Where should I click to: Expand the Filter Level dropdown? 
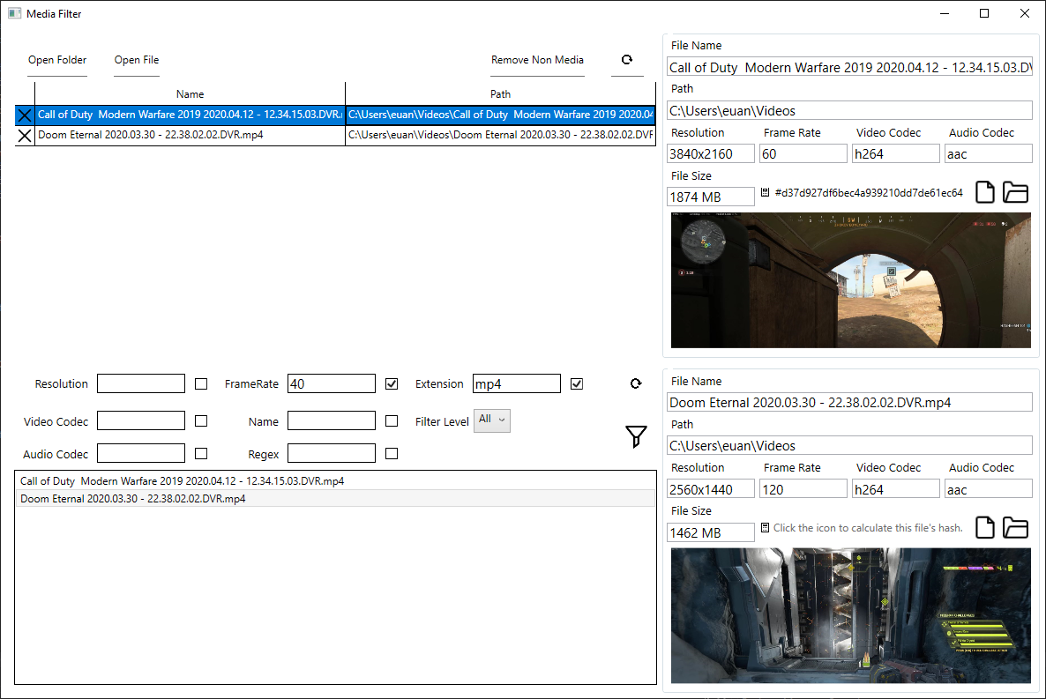[492, 420]
